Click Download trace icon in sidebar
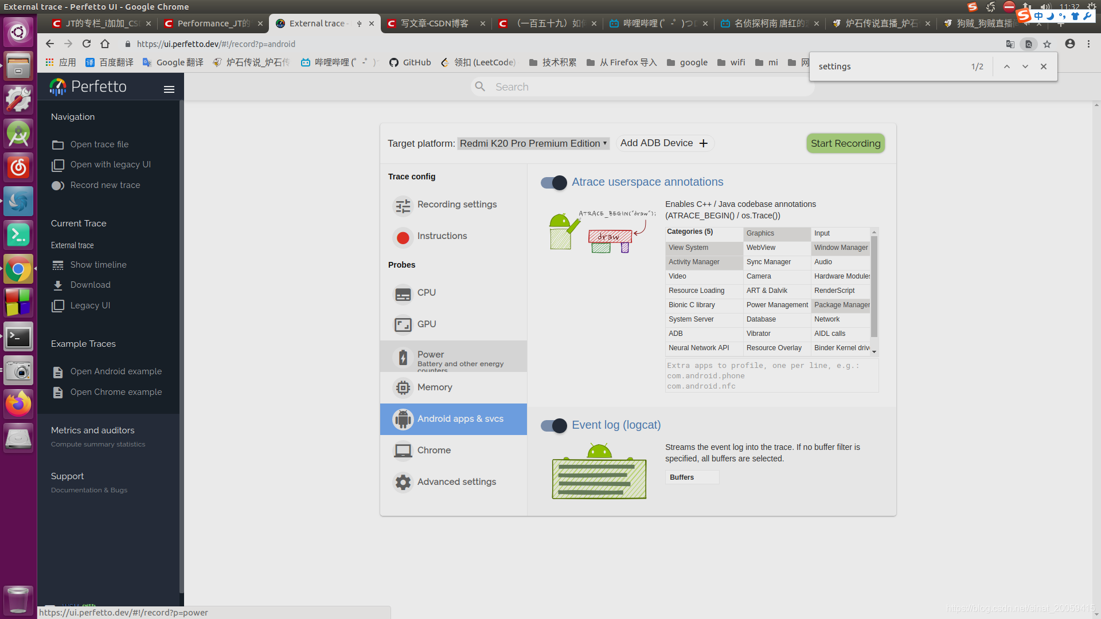 [58, 285]
